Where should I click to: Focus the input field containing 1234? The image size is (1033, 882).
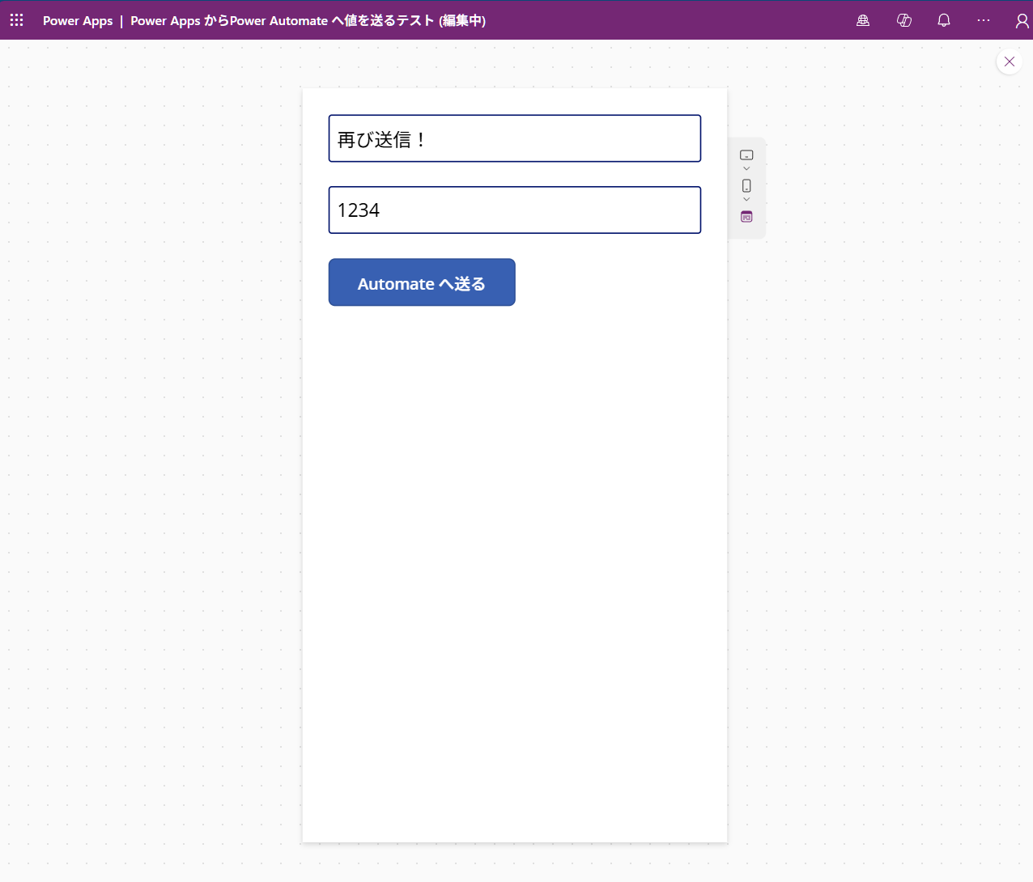pyautogui.click(x=515, y=210)
